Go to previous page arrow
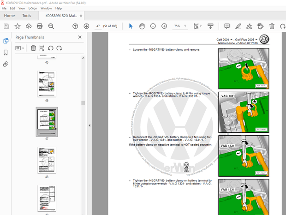 tap(75, 26)
